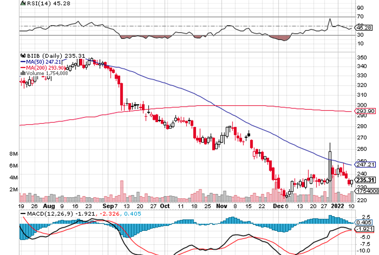Click the volume bars icon in legend
379x255 pixels.
coord(22,73)
